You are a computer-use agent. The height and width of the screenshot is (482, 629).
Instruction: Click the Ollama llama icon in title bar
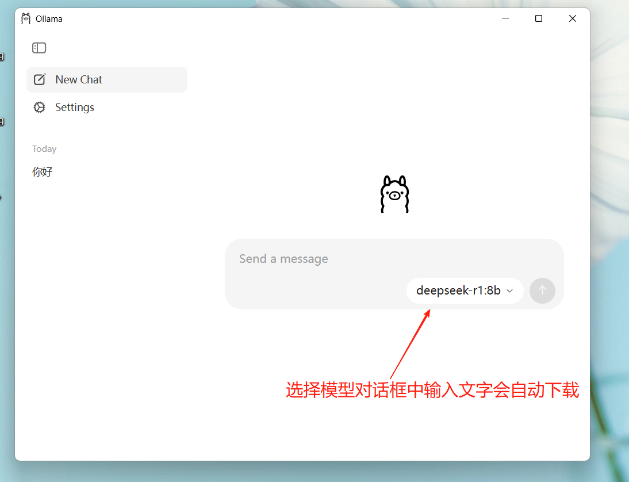pyautogui.click(x=26, y=18)
